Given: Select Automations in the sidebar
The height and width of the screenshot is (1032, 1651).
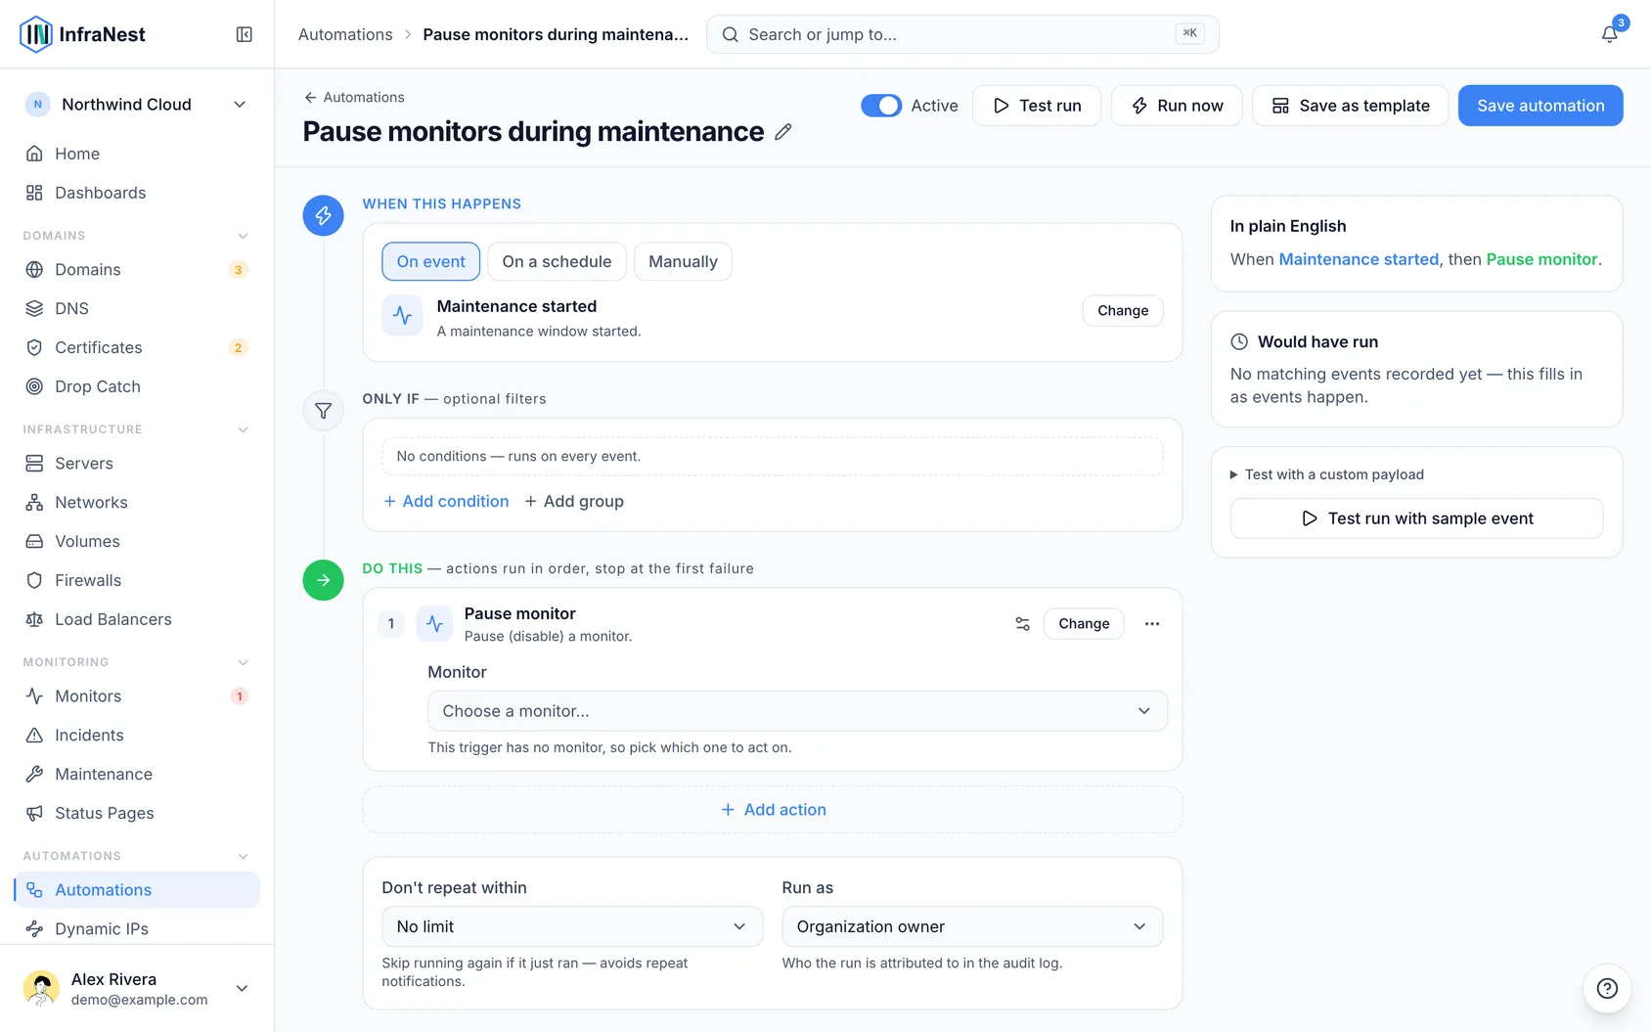Looking at the screenshot, I should coord(137,889).
